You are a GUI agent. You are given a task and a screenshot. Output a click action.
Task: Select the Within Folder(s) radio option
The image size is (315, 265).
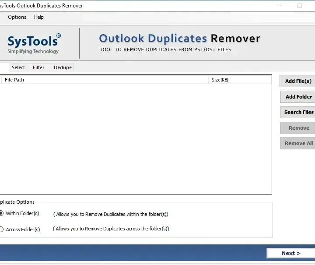pos(2,213)
